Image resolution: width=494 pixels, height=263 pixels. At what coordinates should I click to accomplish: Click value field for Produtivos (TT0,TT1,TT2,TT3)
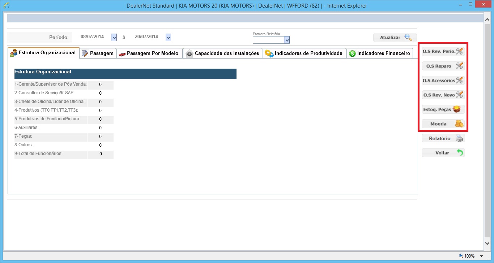click(x=101, y=111)
